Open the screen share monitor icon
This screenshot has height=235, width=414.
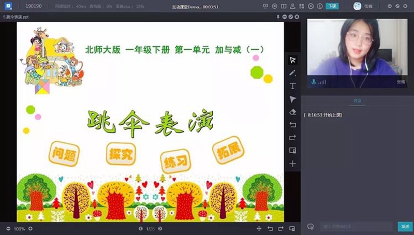(x=265, y=6)
